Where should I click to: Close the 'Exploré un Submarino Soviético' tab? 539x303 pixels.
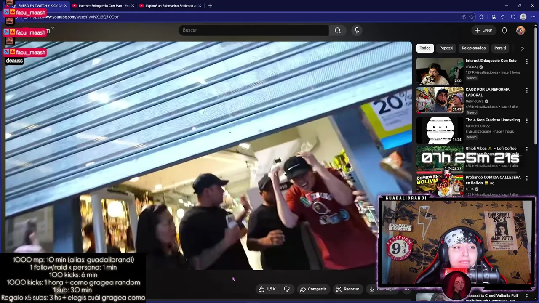(x=200, y=5)
